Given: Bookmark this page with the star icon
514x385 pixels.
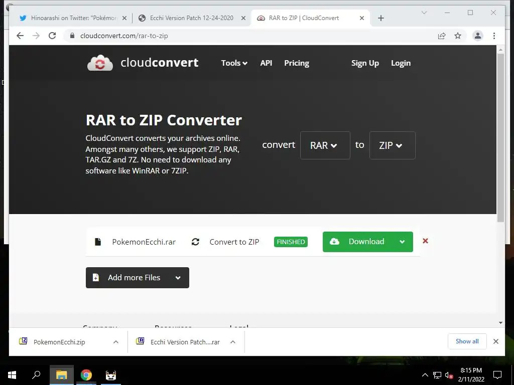Looking at the screenshot, I should click(x=458, y=36).
